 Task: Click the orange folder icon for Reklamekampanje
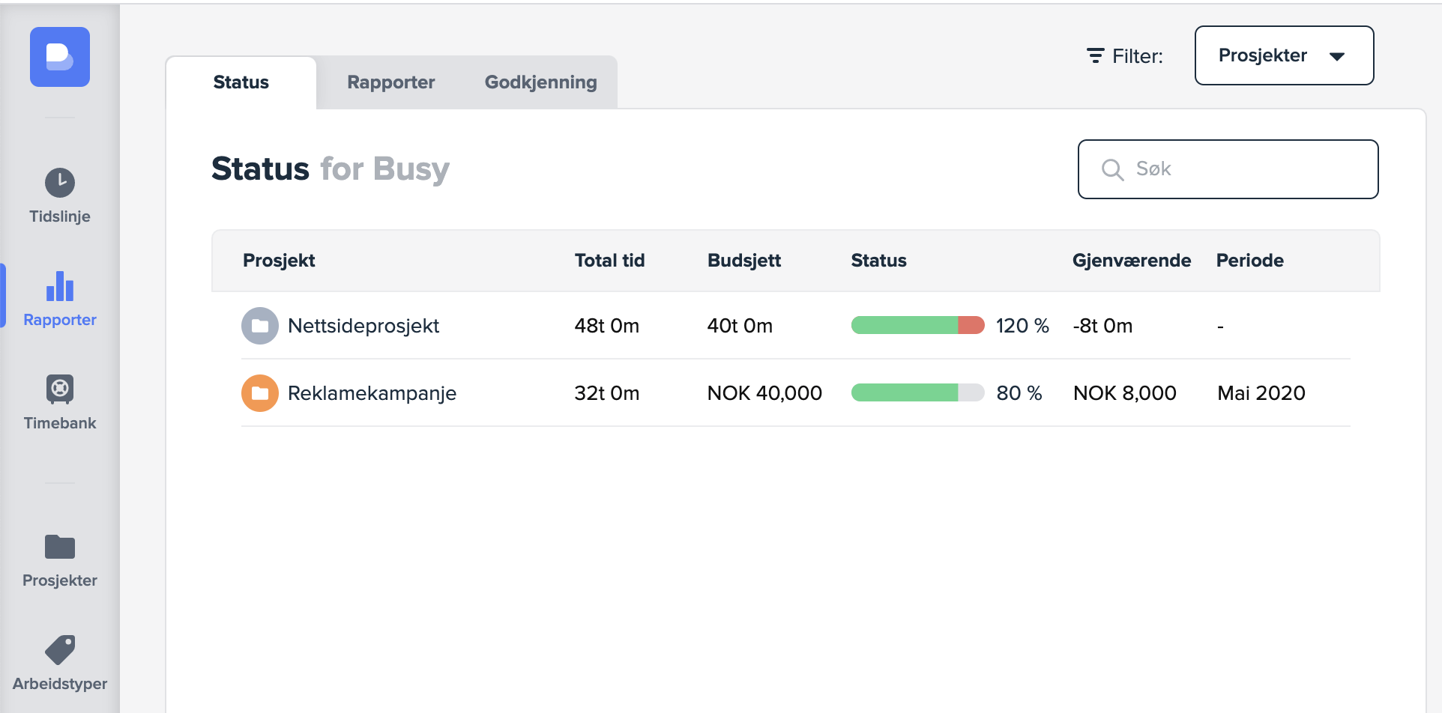(260, 393)
